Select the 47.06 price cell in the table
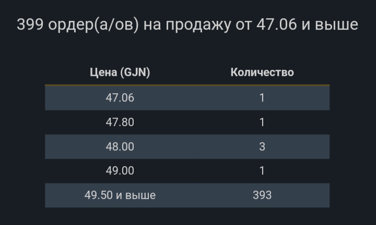Screen dimensions: 376x225 point(120,98)
